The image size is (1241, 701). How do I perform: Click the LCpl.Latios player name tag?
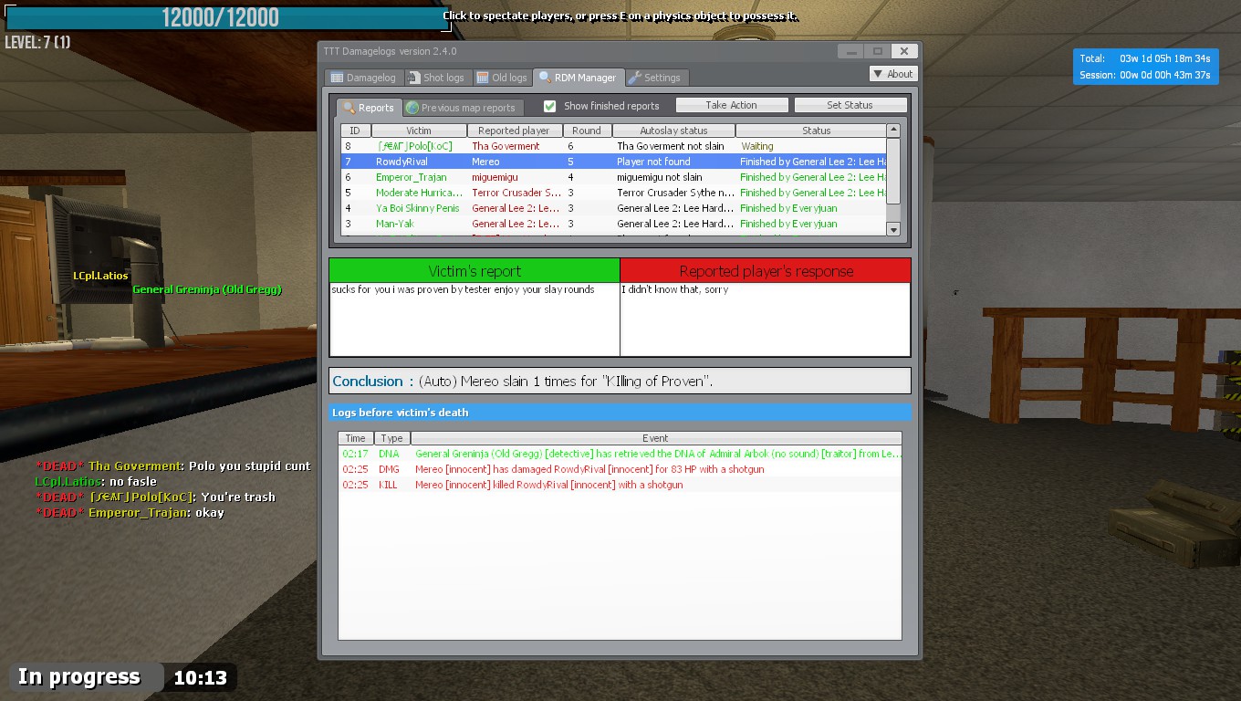click(100, 276)
